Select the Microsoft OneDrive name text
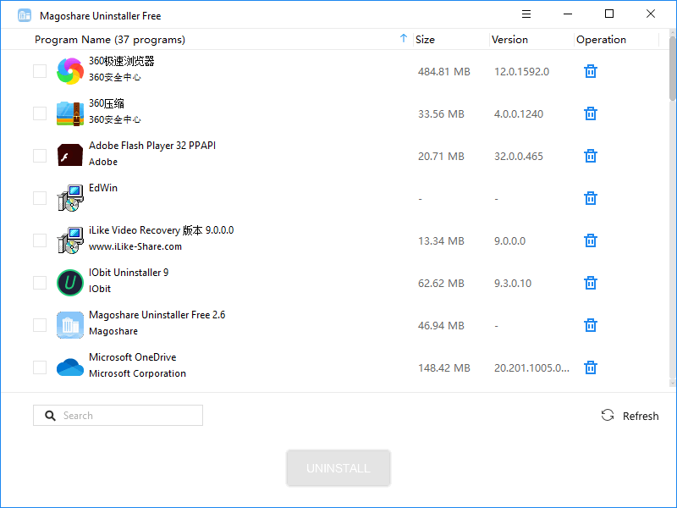Viewport: 677px width, 508px height. click(133, 357)
